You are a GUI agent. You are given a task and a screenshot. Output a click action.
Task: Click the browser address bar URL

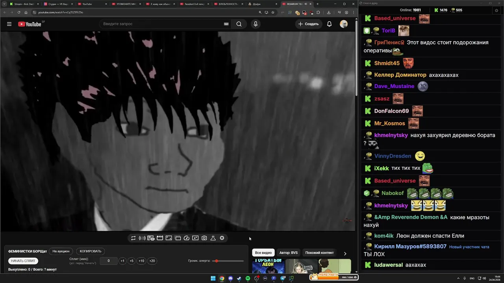tap(61, 12)
